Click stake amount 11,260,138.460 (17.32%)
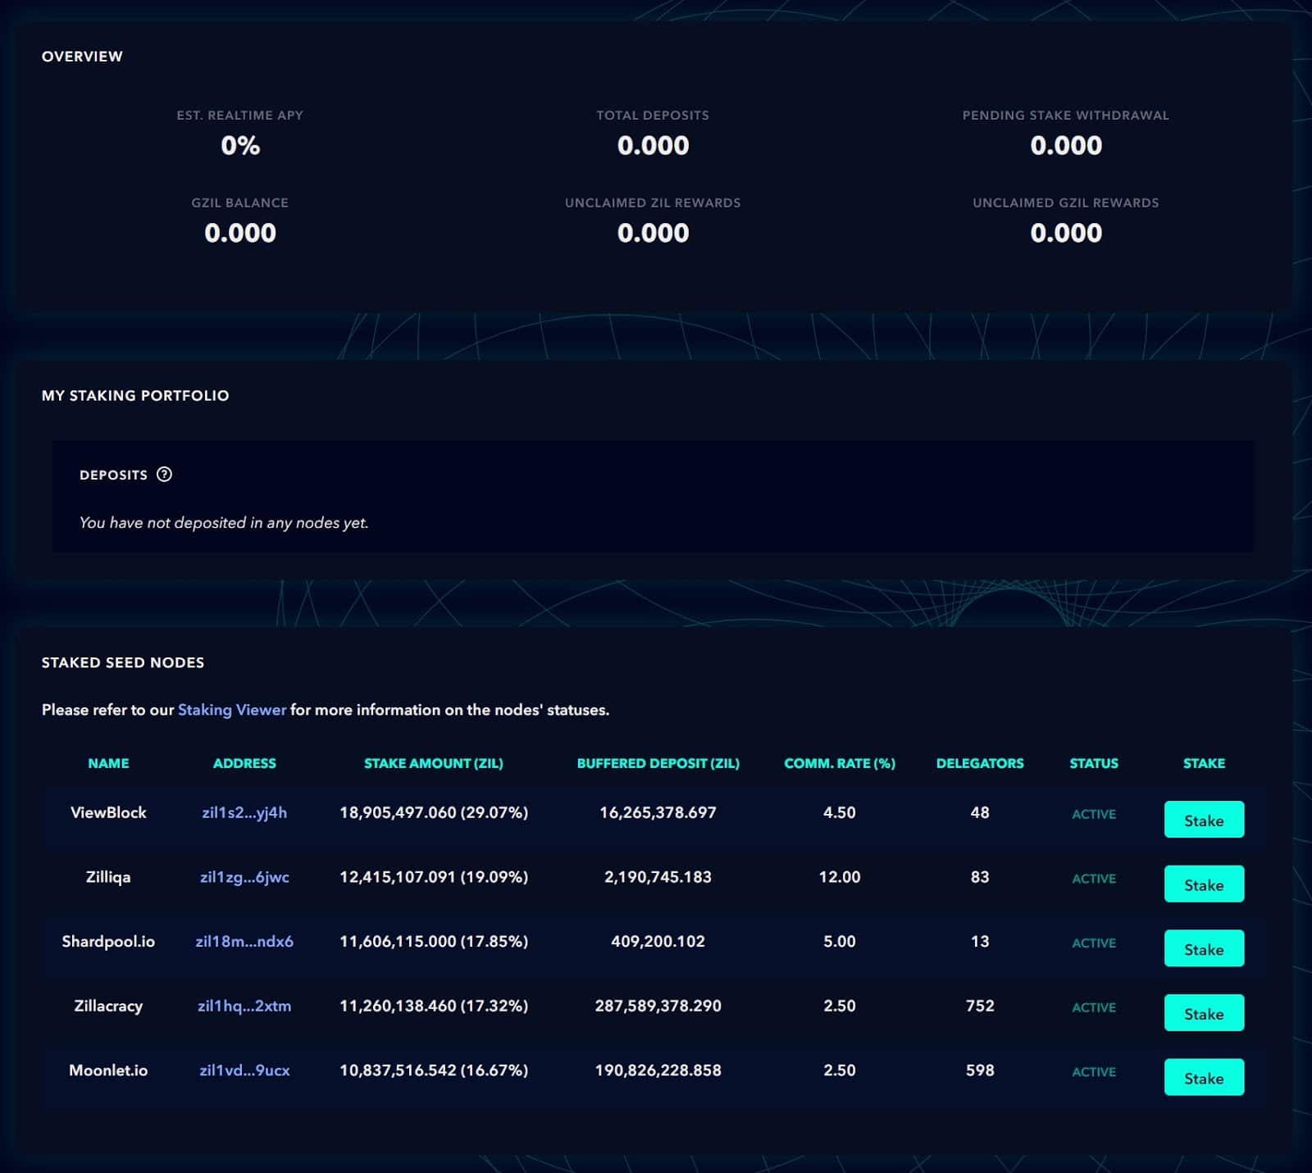 pos(434,1006)
